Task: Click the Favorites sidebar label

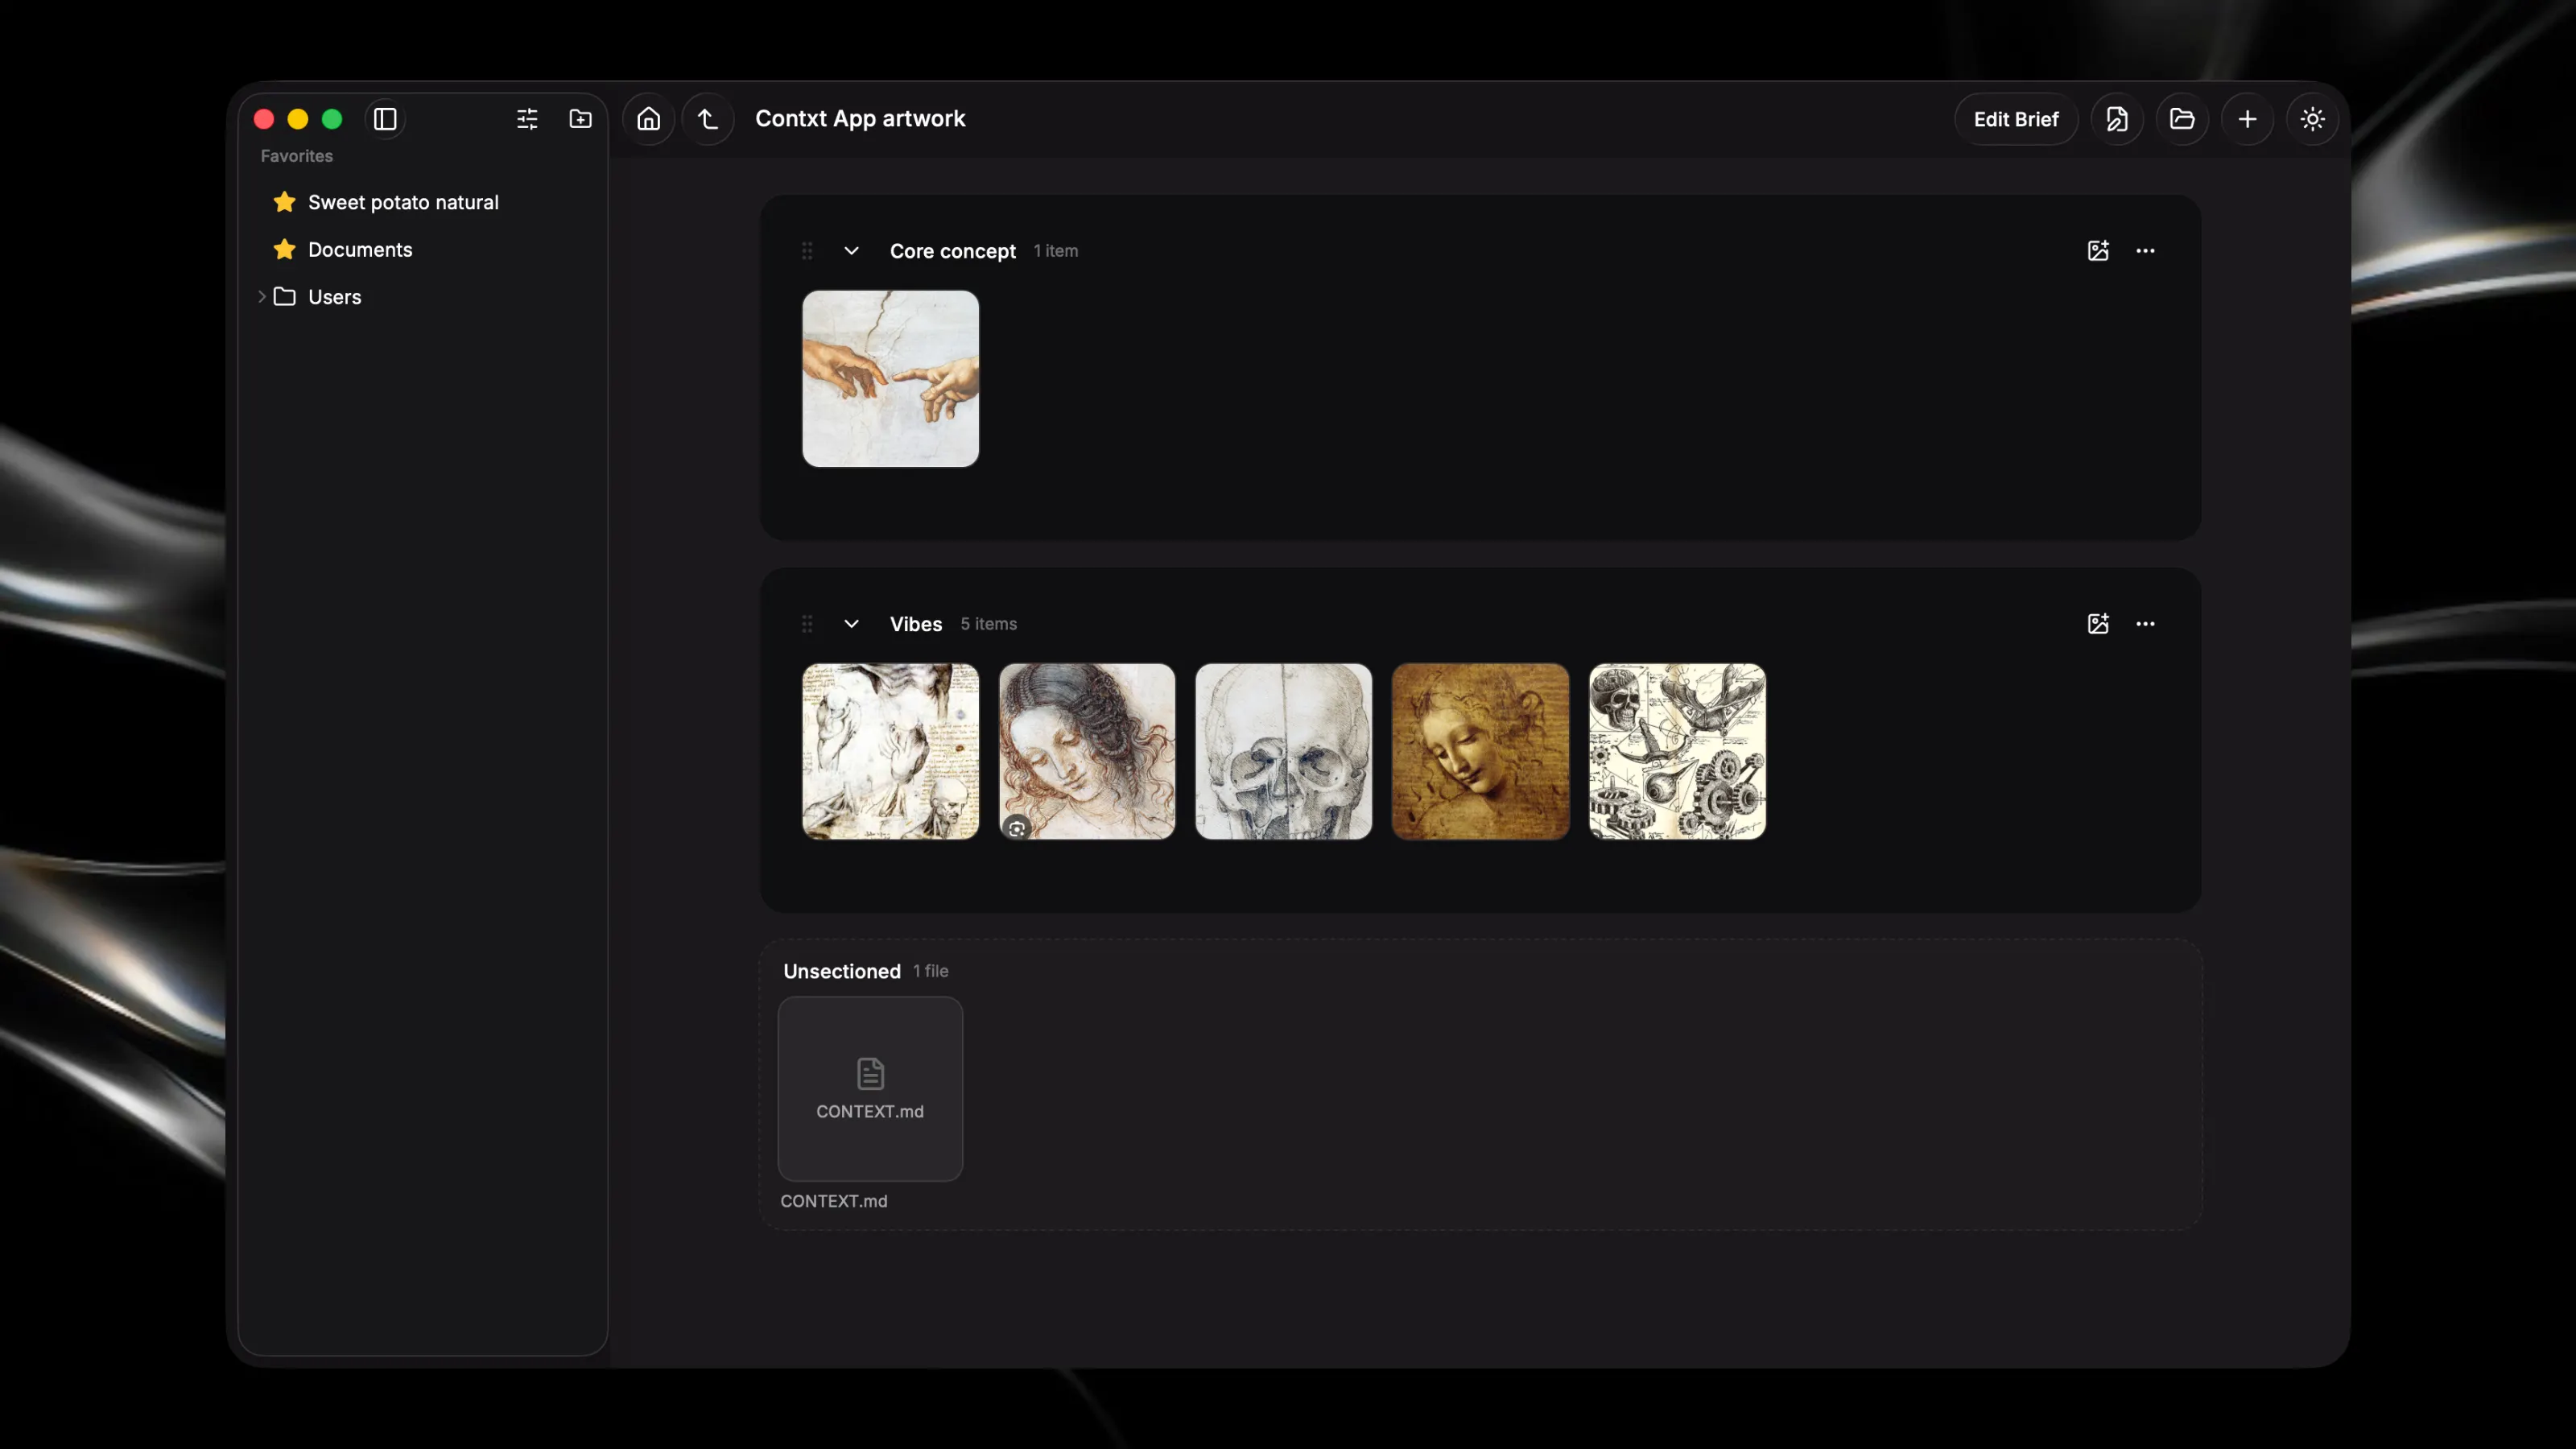Action: [x=297, y=156]
